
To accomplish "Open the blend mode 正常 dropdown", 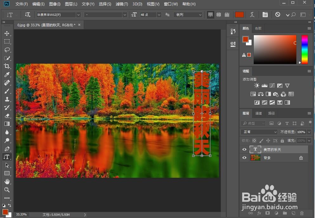I will coord(259,132).
